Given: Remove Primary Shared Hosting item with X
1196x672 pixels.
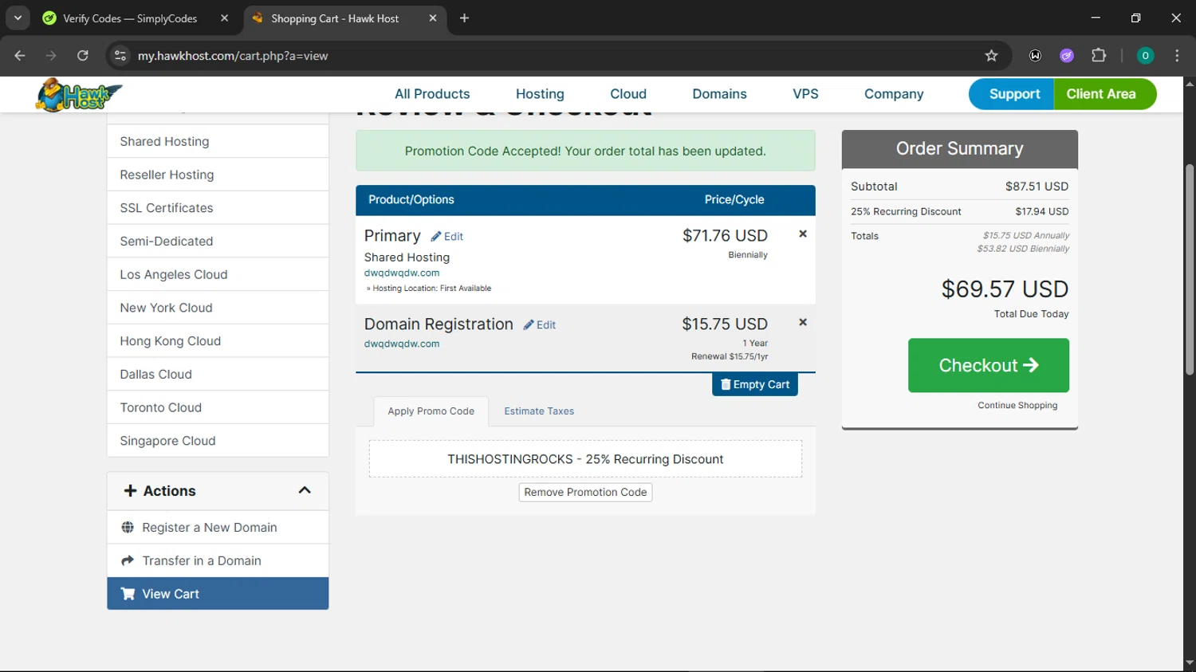Looking at the screenshot, I should pyautogui.click(x=803, y=234).
